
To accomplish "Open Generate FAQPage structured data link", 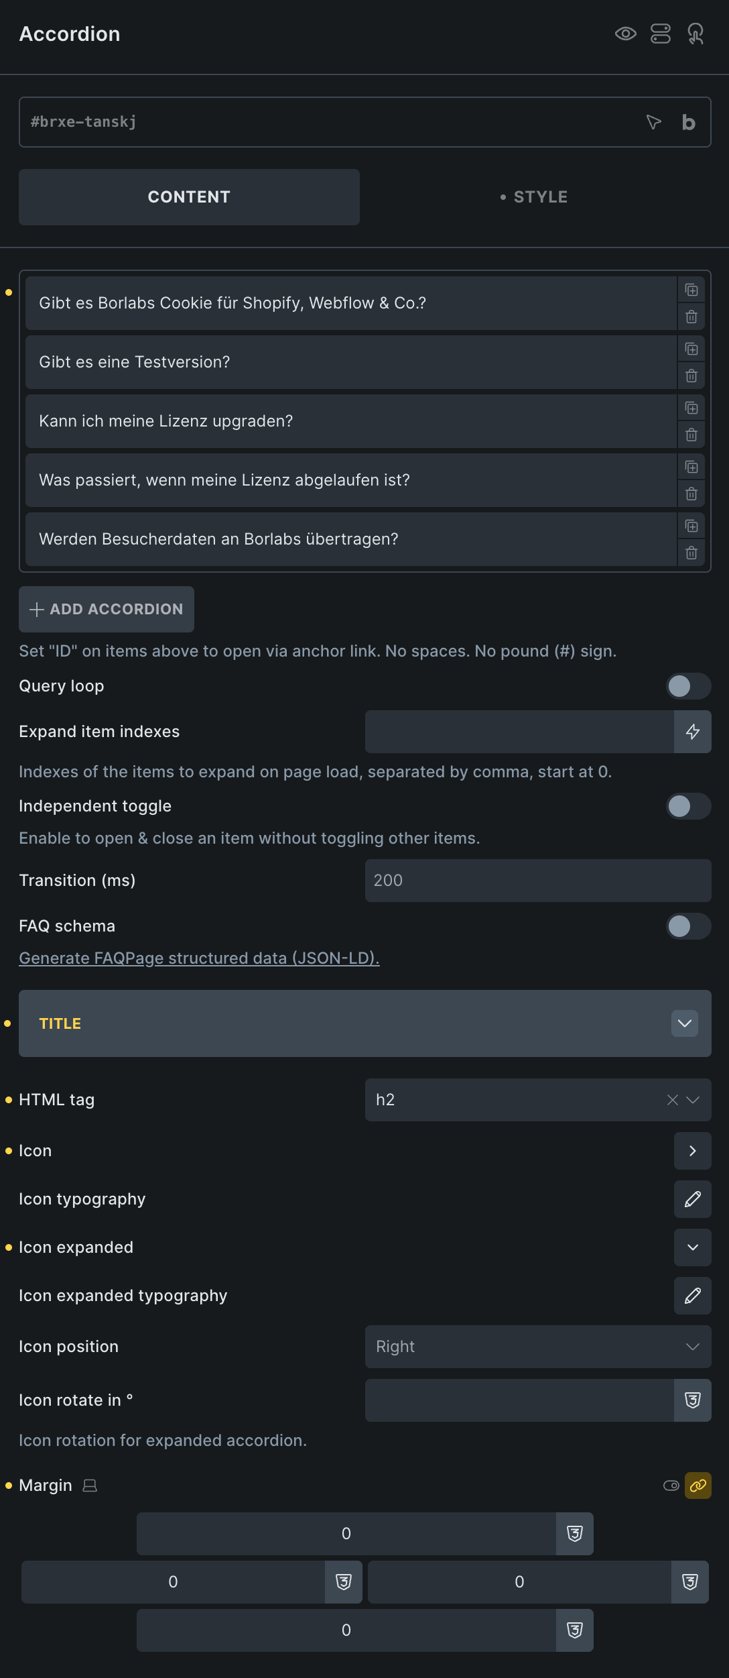I will pos(199,958).
